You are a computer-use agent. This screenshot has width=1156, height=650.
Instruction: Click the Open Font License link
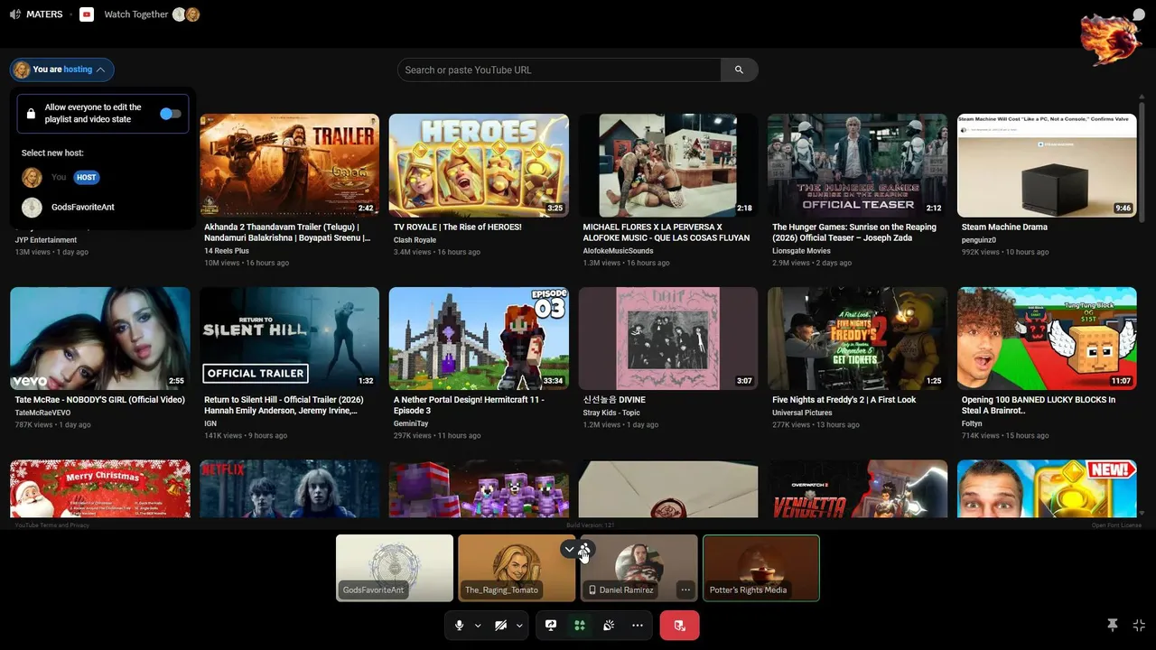tap(1116, 525)
